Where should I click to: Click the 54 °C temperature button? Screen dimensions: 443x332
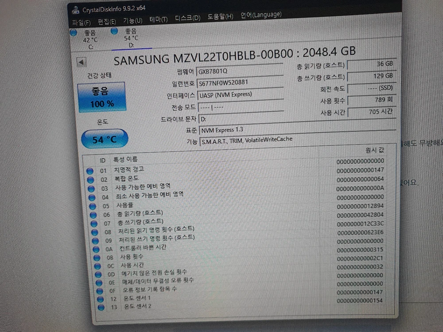click(x=105, y=139)
